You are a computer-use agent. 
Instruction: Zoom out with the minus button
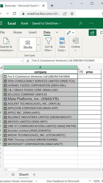[x=90, y=181]
